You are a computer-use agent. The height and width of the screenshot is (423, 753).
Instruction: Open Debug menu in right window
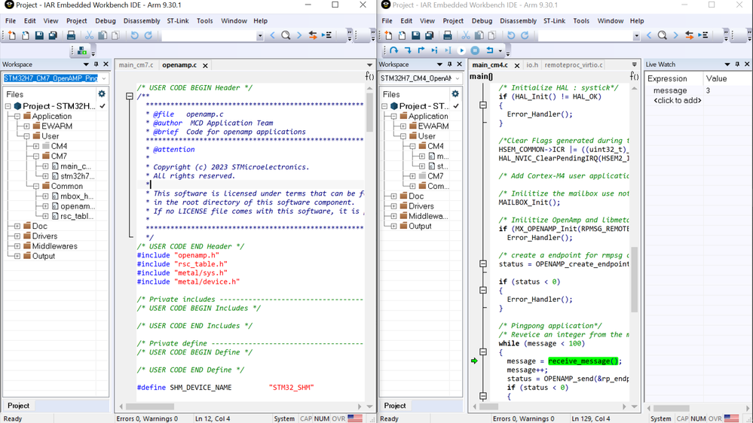click(482, 20)
